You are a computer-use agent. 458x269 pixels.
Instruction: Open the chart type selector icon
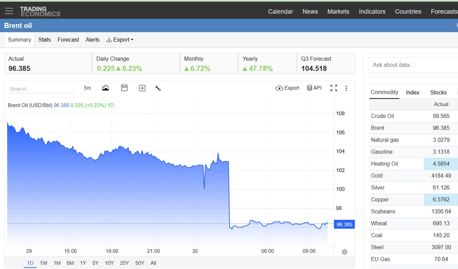pyautogui.click(x=106, y=88)
